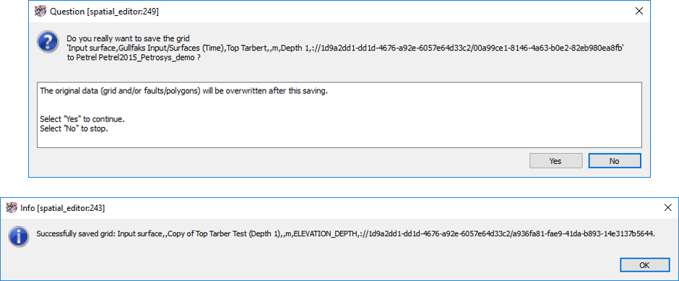Open the Info dialog's title bar app icon
The image size is (679, 281).
(x=12, y=208)
